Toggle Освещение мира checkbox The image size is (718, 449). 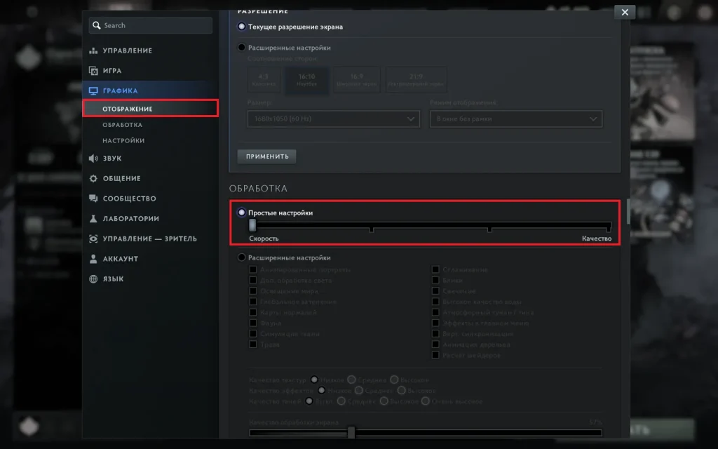[x=252, y=291]
